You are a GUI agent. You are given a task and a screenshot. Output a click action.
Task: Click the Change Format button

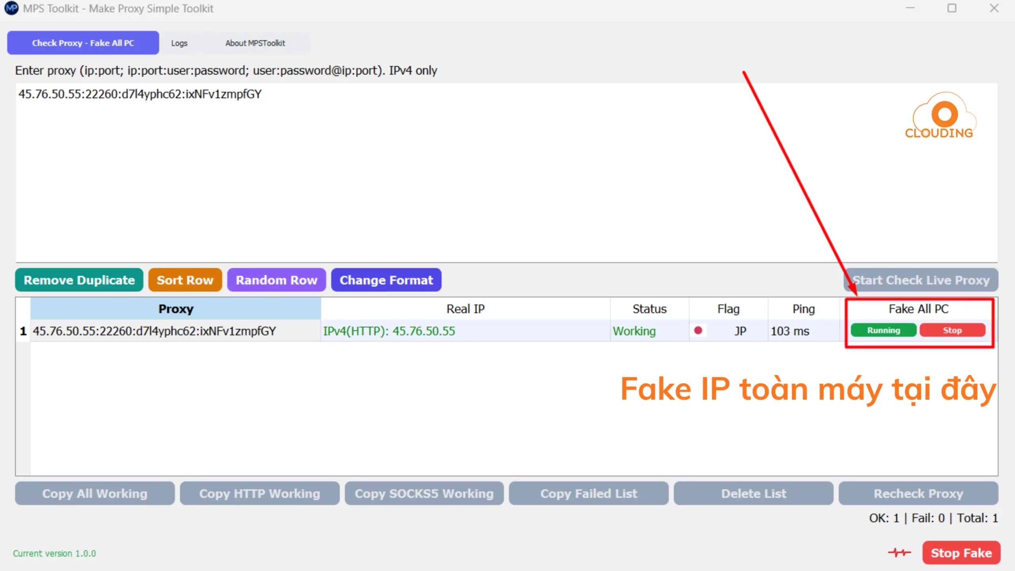click(x=386, y=280)
